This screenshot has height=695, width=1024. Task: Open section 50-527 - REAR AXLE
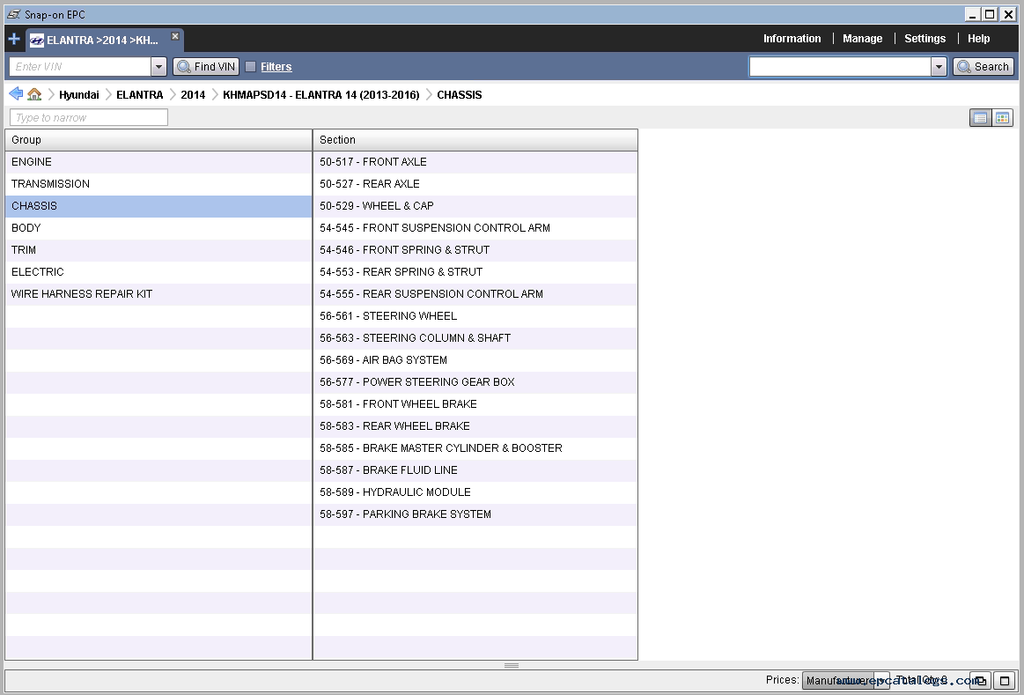tap(475, 184)
